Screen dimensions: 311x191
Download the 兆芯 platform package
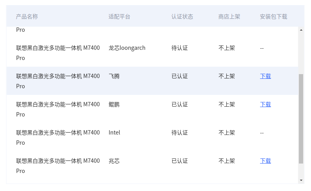pyautogui.click(x=265, y=161)
